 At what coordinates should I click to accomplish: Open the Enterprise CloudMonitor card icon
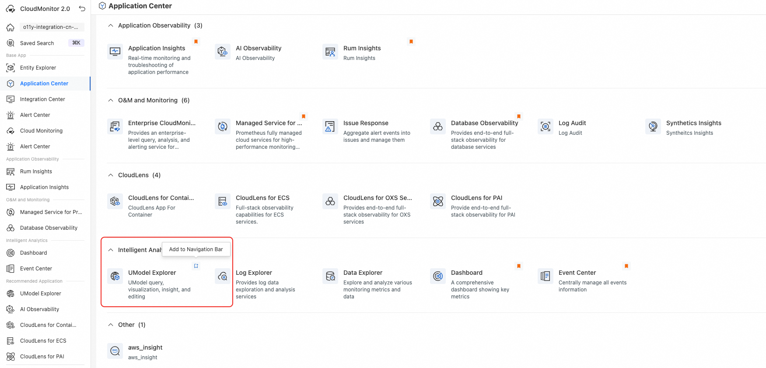coord(115,126)
